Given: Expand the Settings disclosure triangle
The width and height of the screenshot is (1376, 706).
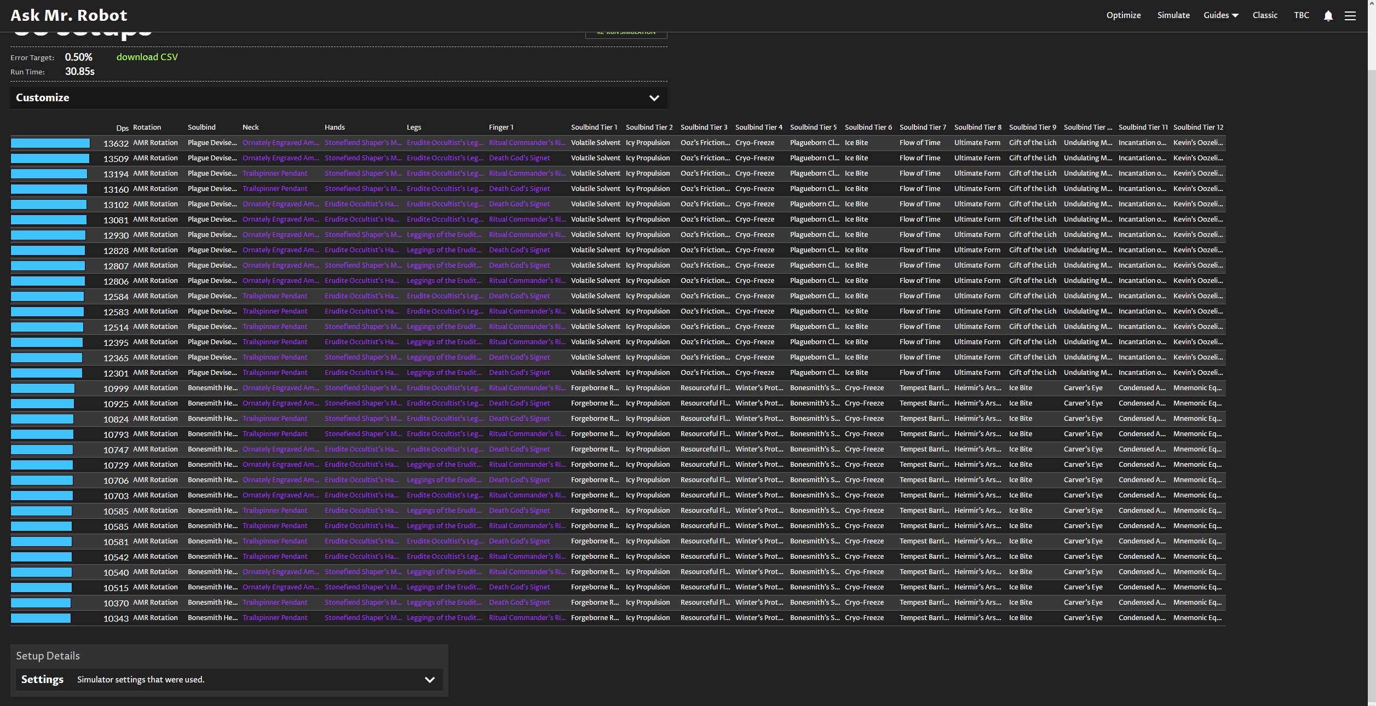Looking at the screenshot, I should 430,680.
